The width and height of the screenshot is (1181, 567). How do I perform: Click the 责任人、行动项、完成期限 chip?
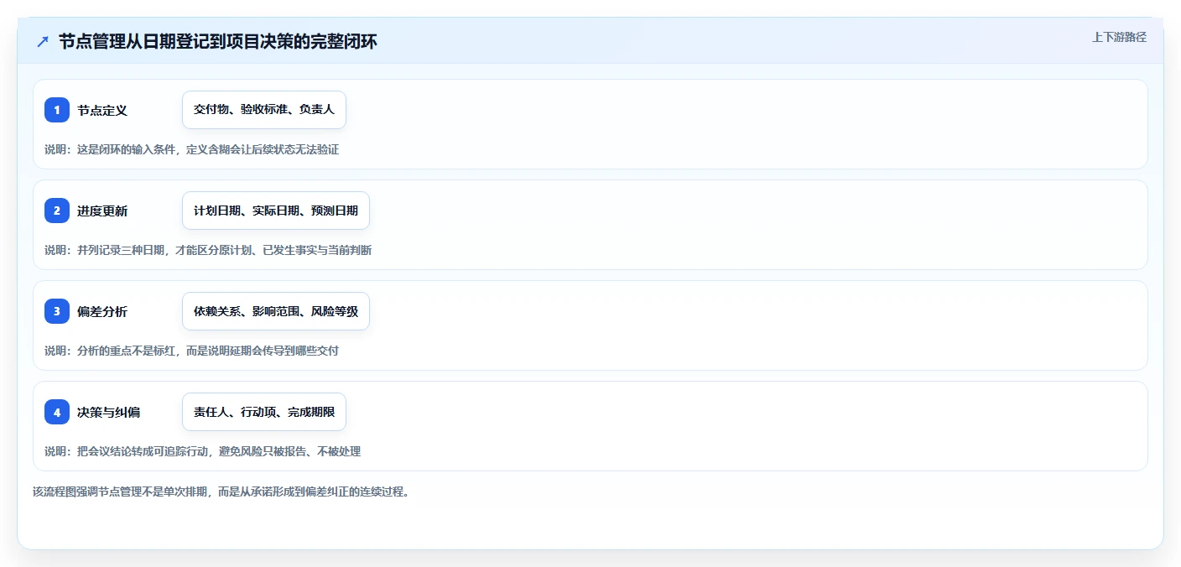pyautogui.click(x=264, y=412)
